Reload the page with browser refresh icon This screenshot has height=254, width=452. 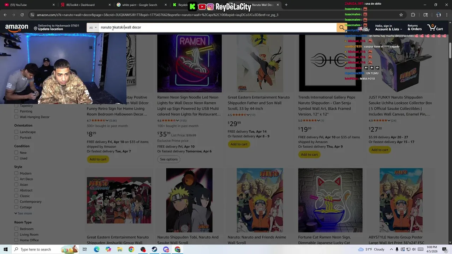tap(22, 15)
